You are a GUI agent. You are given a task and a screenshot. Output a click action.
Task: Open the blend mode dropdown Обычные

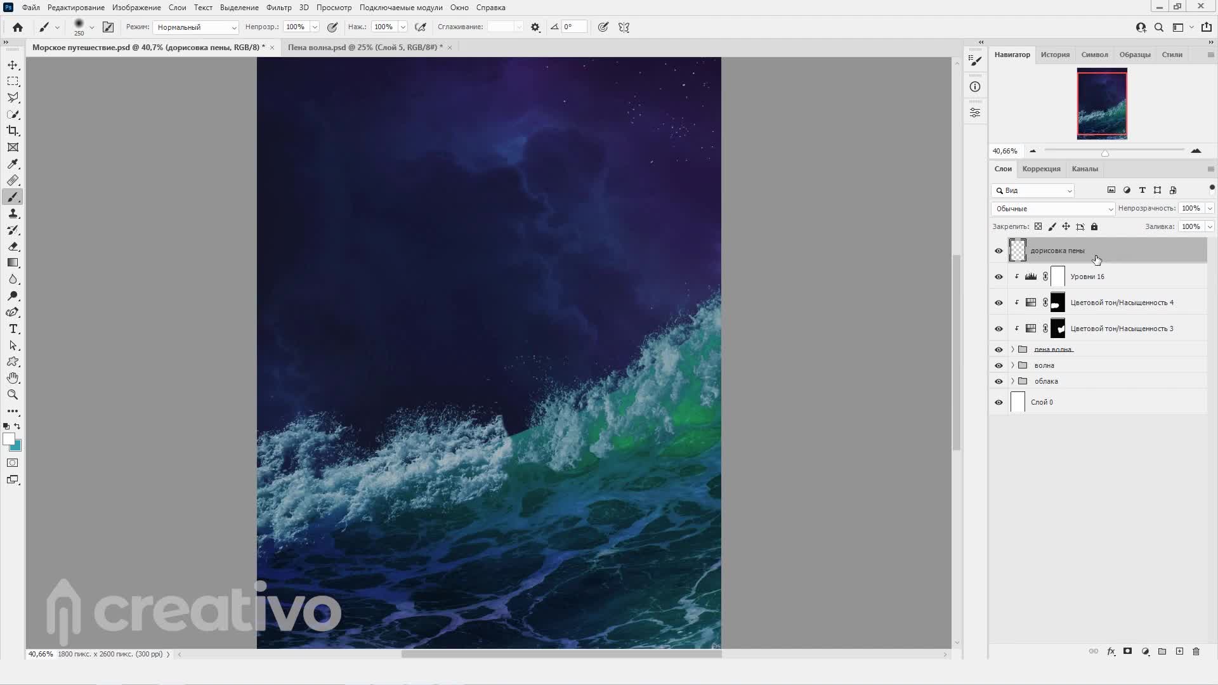point(1052,209)
